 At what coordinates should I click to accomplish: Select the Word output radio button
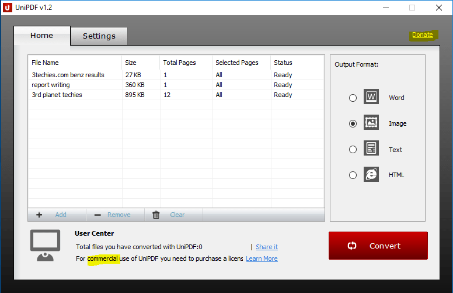[x=353, y=98]
